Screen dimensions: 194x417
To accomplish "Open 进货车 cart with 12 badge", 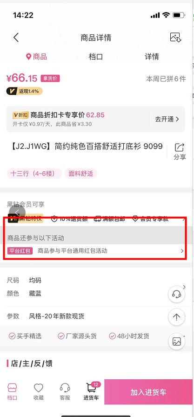I will pos(92,392).
